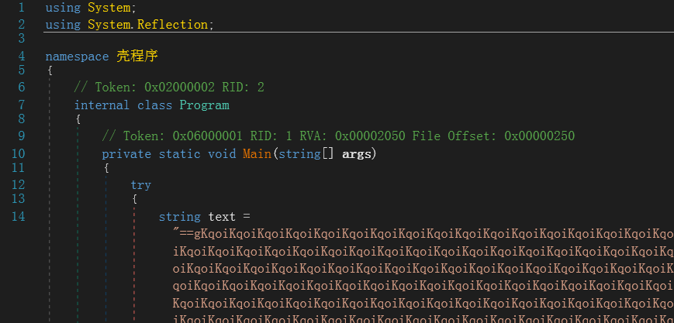Click the start of the long string literal
The height and width of the screenshot is (323, 674).
(x=180, y=233)
